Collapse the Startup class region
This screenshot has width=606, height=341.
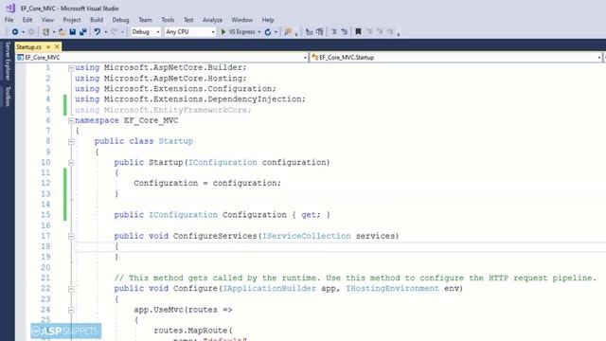coord(71,142)
